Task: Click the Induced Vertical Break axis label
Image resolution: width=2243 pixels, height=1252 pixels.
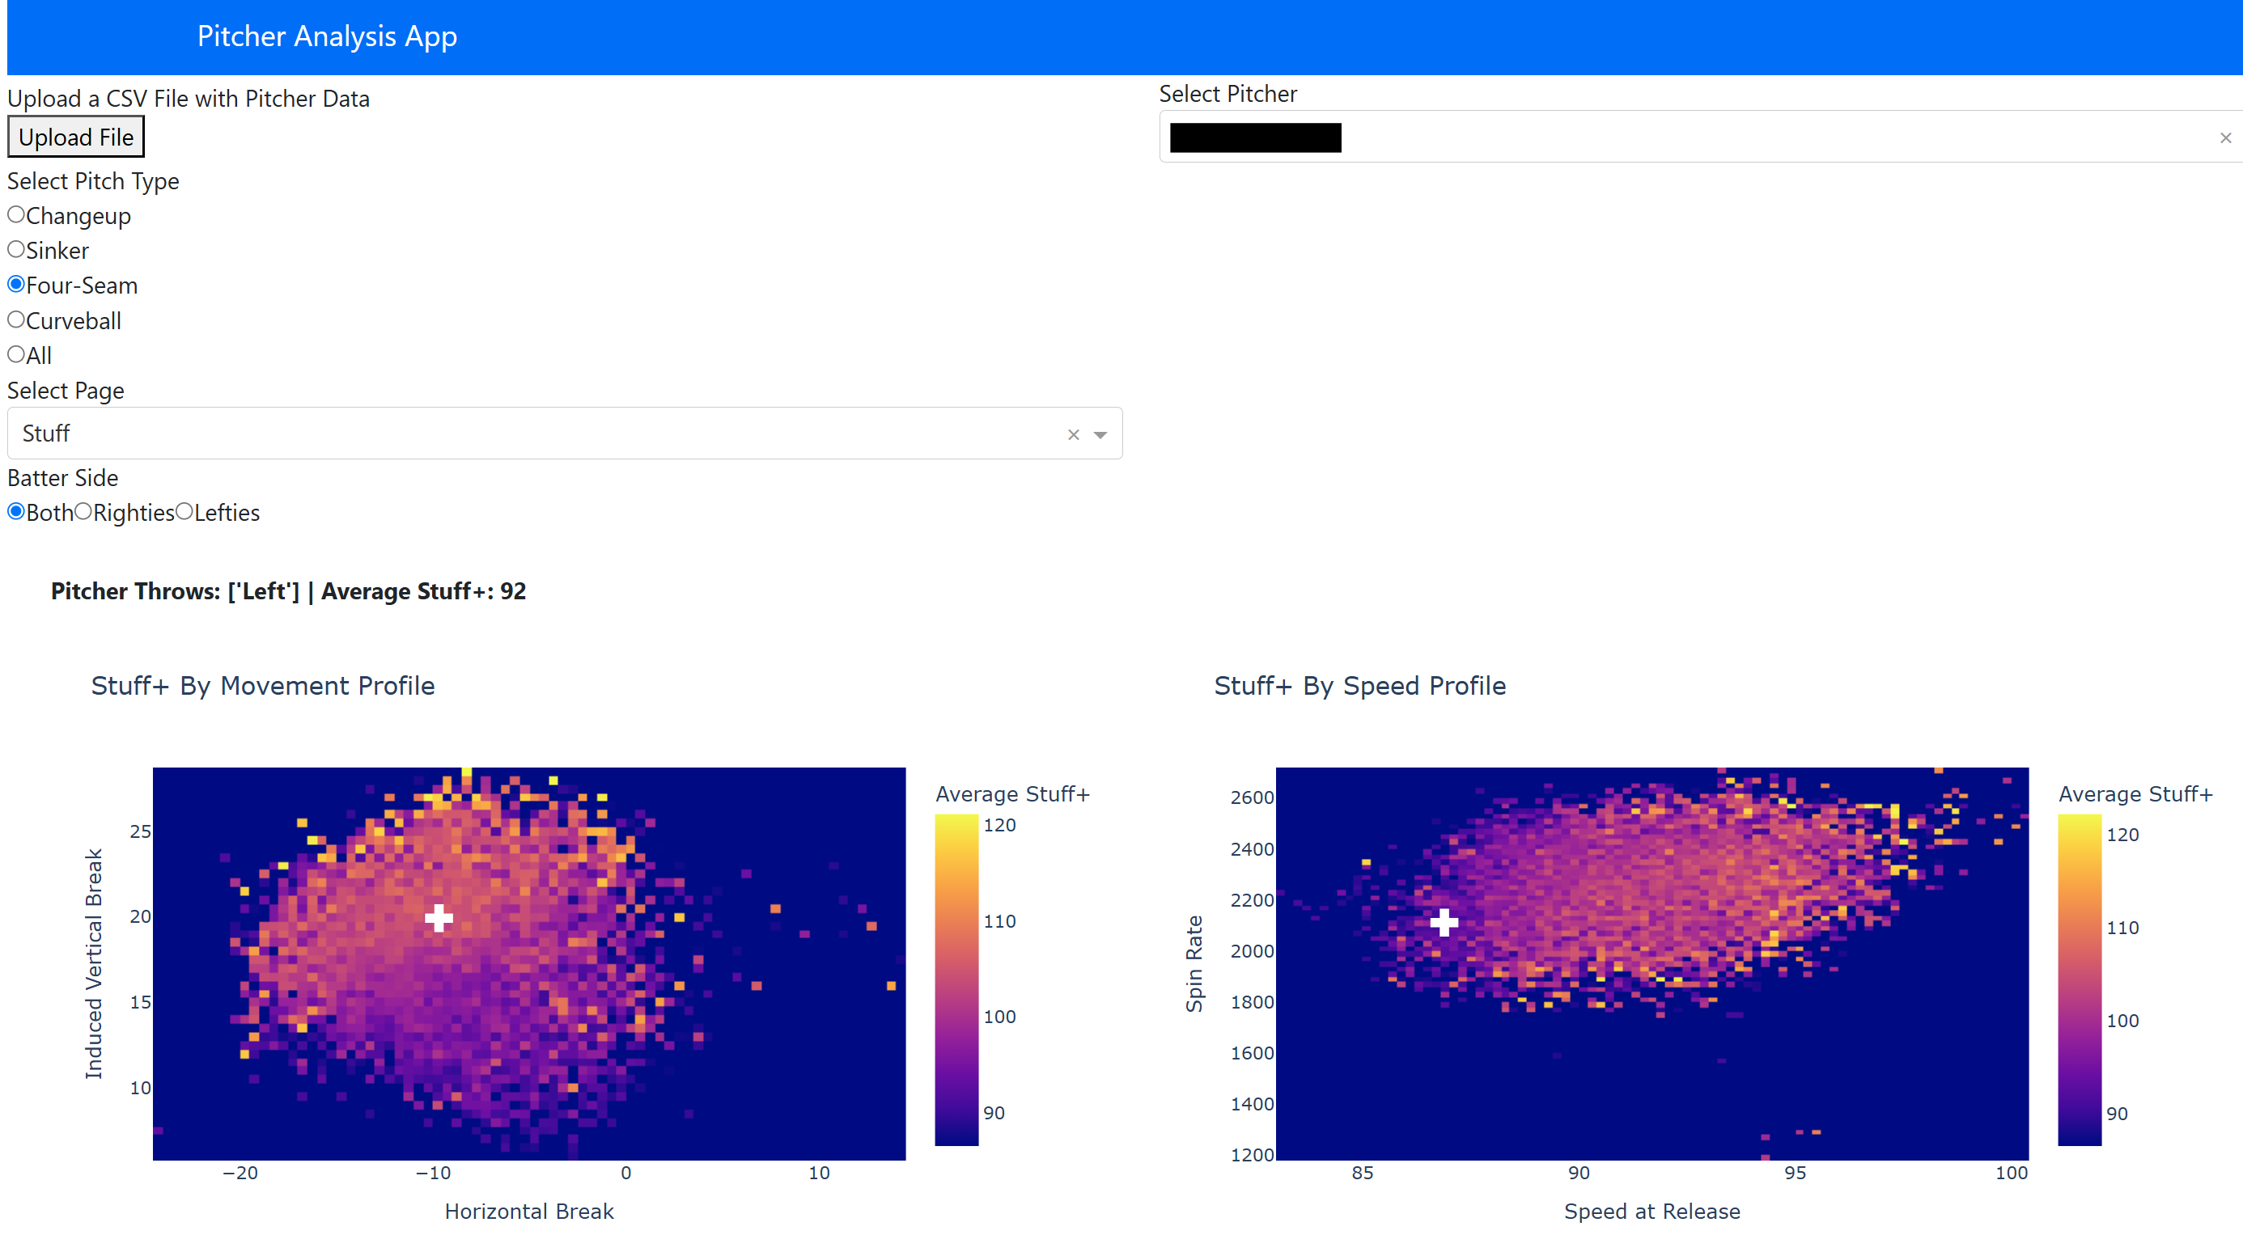Action: 94,964
